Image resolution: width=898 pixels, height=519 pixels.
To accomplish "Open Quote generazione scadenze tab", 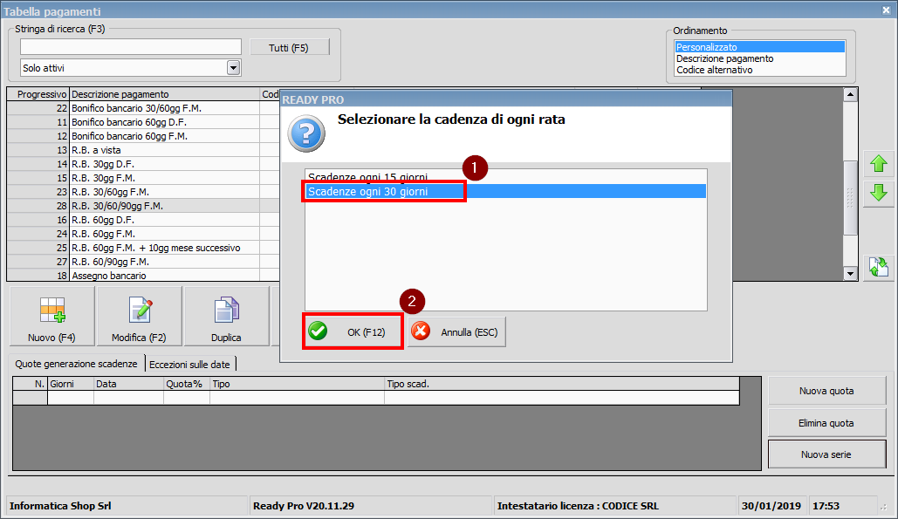I will (76, 364).
